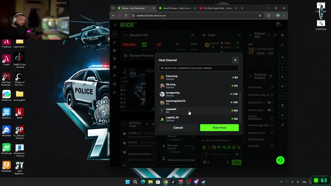
Task: Click the Chat send button
Action: pyautogui.click(x=236, y=162)
